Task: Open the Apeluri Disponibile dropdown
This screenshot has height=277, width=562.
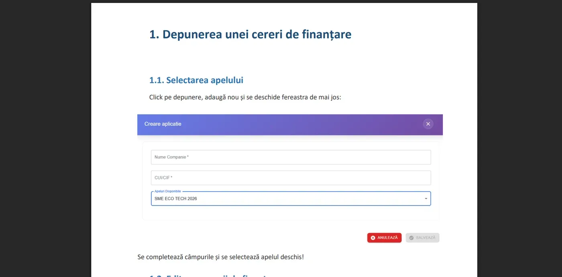Action: (x=291, y=199)
